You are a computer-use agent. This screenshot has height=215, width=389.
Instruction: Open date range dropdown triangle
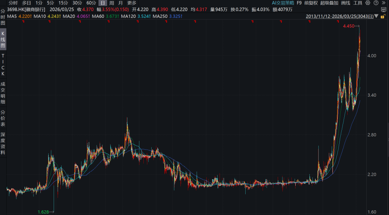point(376,16)
